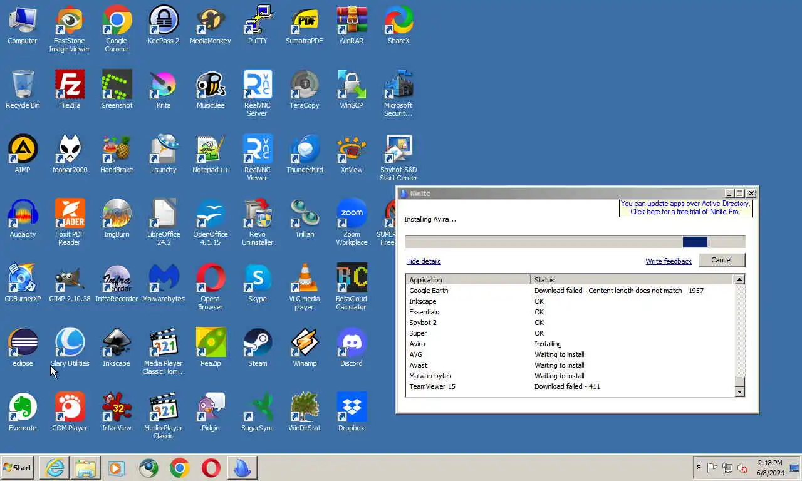Screen dimensions: 802x481
Task: Click the PuTTY desktop icon
Action: (258, 25)
